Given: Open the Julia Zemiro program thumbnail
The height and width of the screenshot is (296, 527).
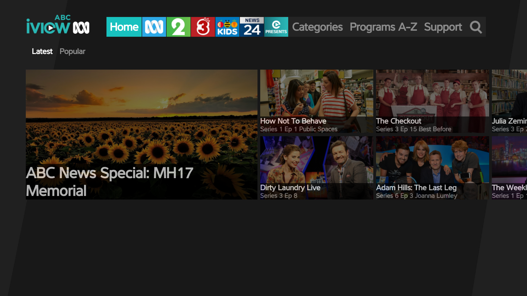Looking at the screenshot, I should 509,101.
